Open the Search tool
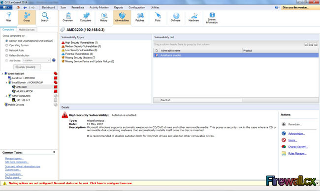 tap(45, 17)
